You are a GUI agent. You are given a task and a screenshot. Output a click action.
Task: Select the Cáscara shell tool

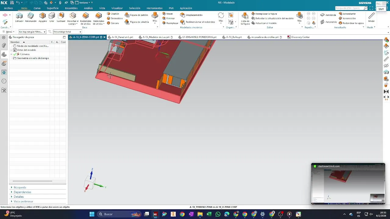(113, 23)
